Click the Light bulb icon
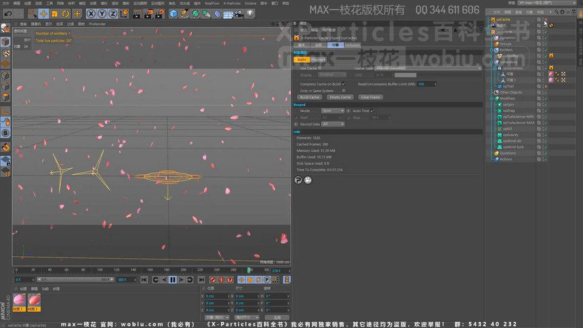This screenshot has height=328, width=583. (x=250, y=14)
